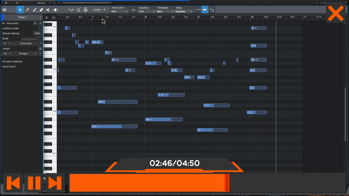Select the Paint pencil tool

click(x=34, y=10)
